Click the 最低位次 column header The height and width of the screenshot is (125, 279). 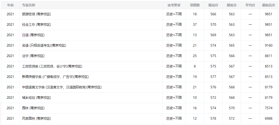pyautogui.click(x=268, y=5)
